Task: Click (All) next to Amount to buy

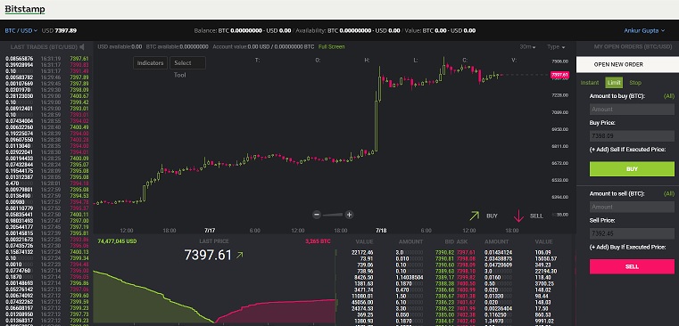Action: coord(668,96)
